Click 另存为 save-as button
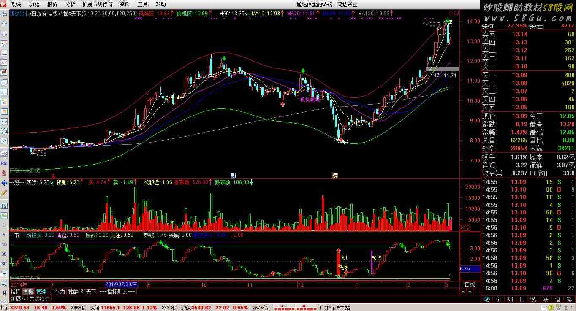The image size is (576, 311). coord(57,292)
